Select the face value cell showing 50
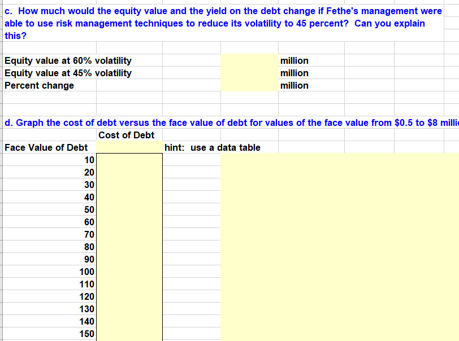The height and width of the screenshot is (341, 459). click(50, 209)
